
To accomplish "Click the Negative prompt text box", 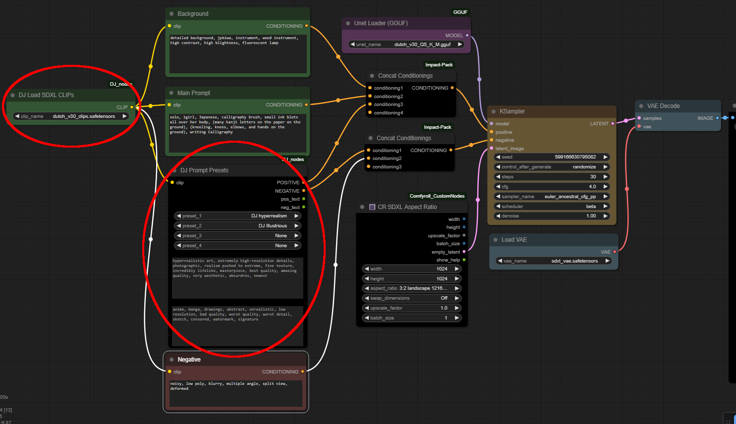I will coord(236,393).
